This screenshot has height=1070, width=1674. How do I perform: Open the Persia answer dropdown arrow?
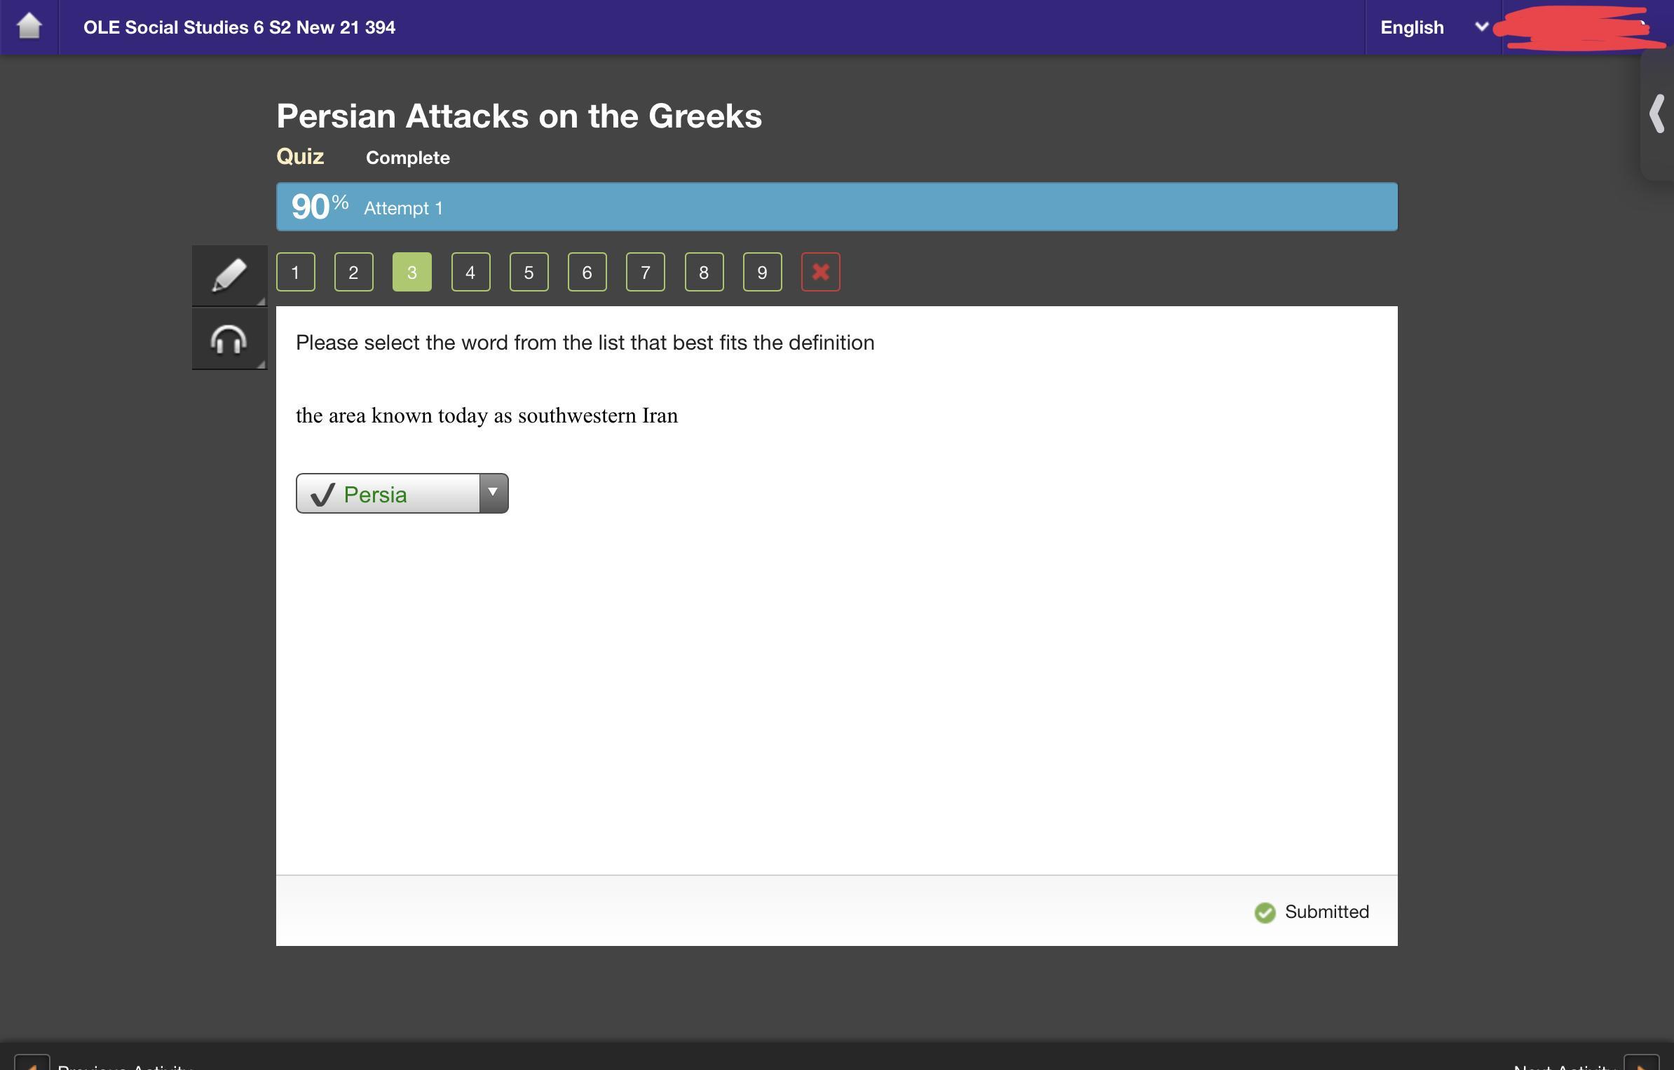coord(494,493)
